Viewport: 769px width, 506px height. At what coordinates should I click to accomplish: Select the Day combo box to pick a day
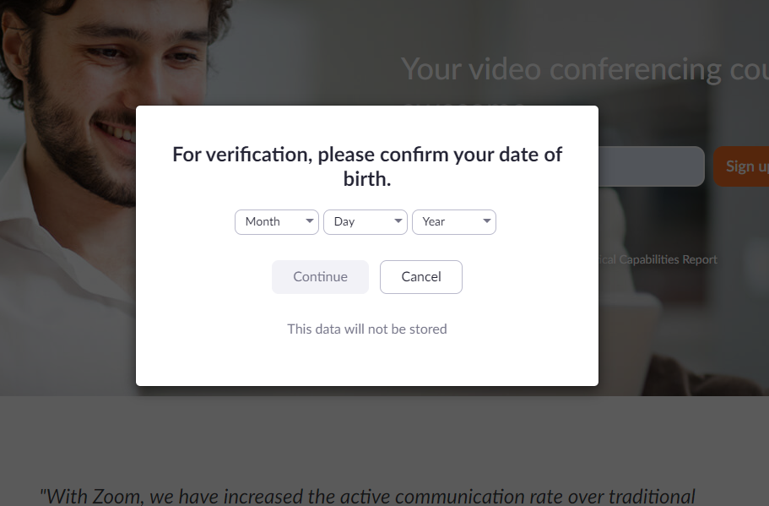point(365,221)
